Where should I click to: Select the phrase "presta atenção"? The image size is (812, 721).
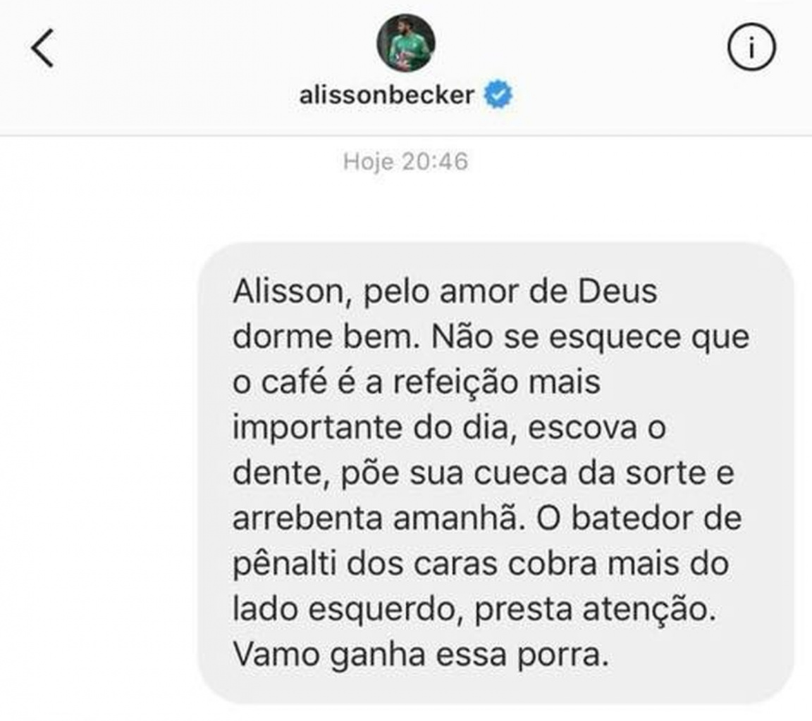coord(594,610)
